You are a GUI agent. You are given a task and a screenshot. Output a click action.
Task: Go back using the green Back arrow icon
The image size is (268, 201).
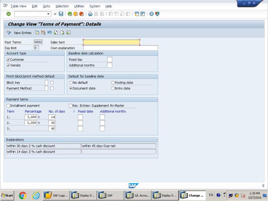tap(70, 14)
